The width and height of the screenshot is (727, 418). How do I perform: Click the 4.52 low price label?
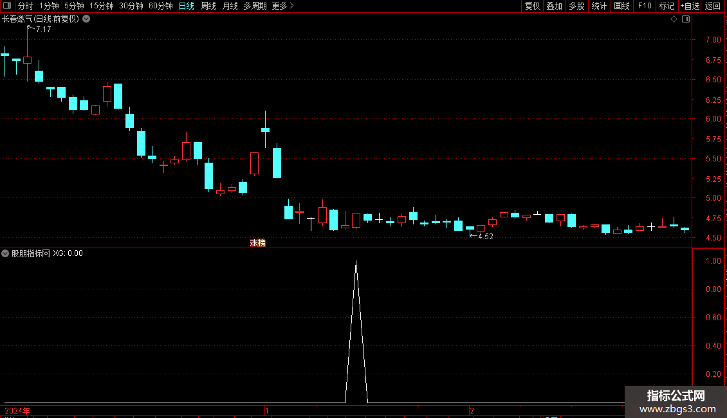point(486,237)
